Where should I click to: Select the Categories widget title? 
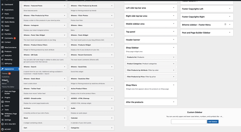coord(75,128)
